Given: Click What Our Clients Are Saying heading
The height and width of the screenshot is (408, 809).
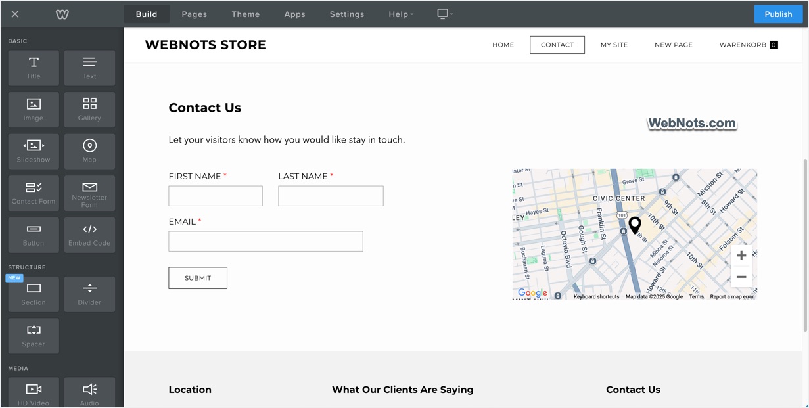Looking at the screenshot, I should [403, 390].
